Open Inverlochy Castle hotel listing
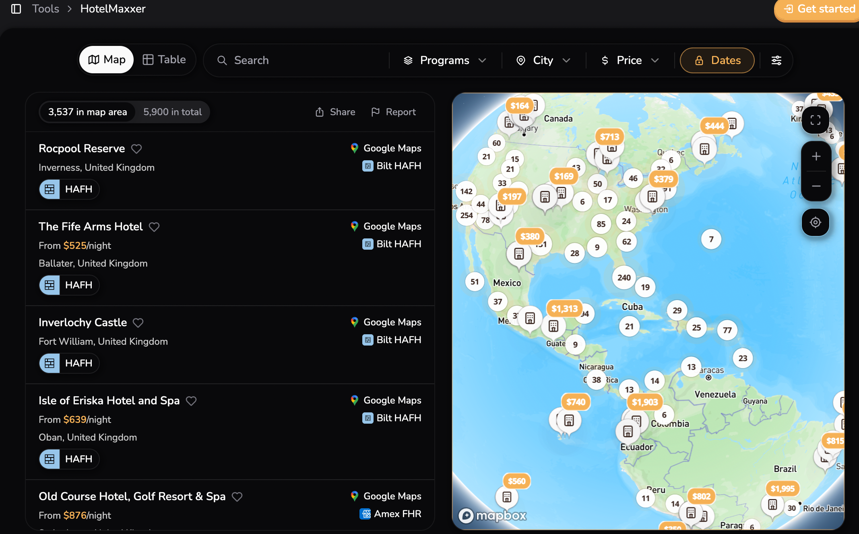The image size is (859, 534). (x=83, y=323)
